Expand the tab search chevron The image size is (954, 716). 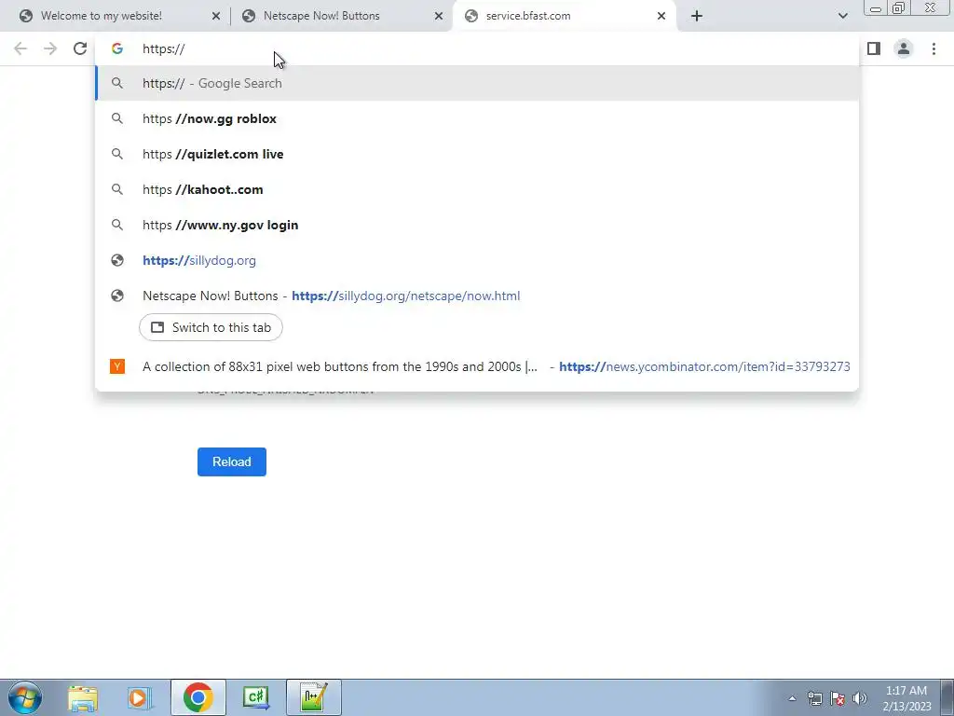(x=842, y=16)
